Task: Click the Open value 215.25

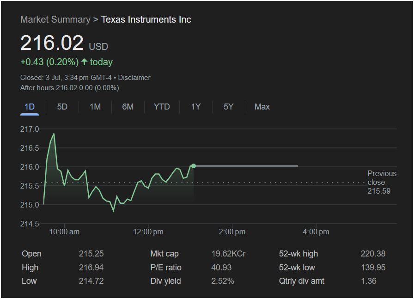Action: [91, 254]
